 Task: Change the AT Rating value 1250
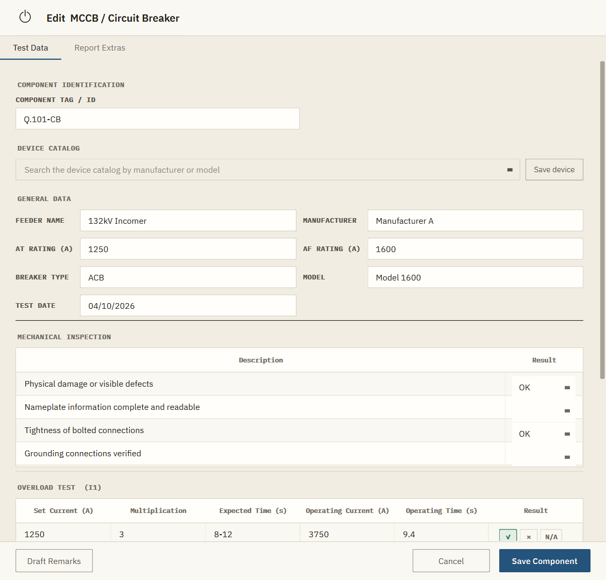coord(188,249)
